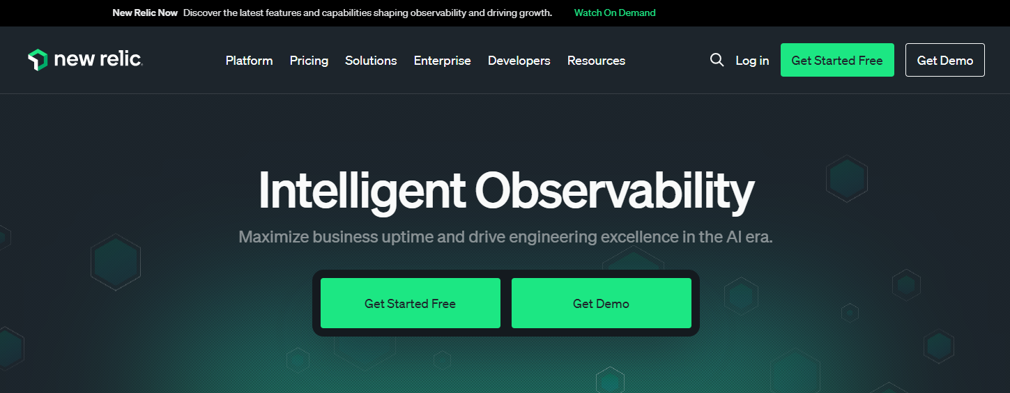Click the Log in link

click(752, 61)
